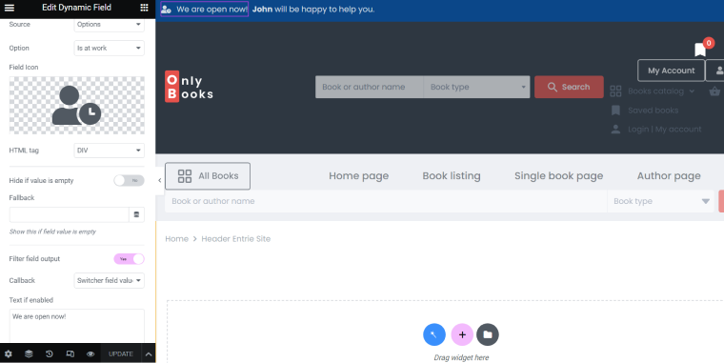Expand Books catalog chevron
The height and width of the screenshot is (363, 724).
692,91
